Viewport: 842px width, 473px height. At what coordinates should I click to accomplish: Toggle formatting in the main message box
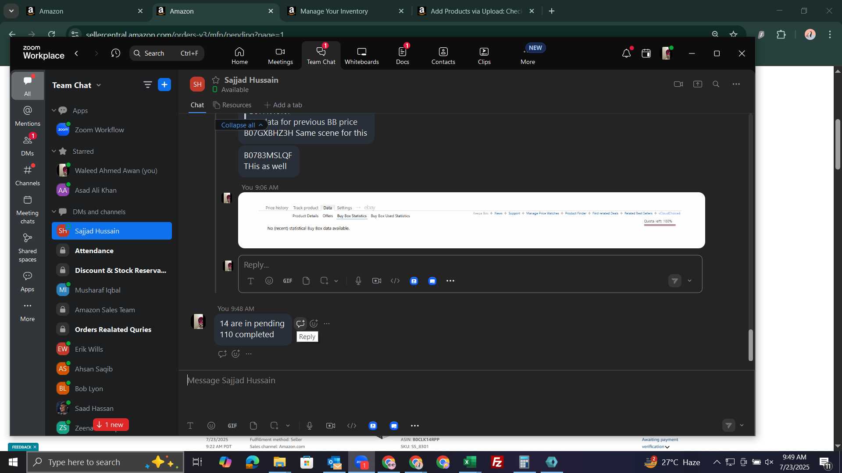tap(190, 426)
